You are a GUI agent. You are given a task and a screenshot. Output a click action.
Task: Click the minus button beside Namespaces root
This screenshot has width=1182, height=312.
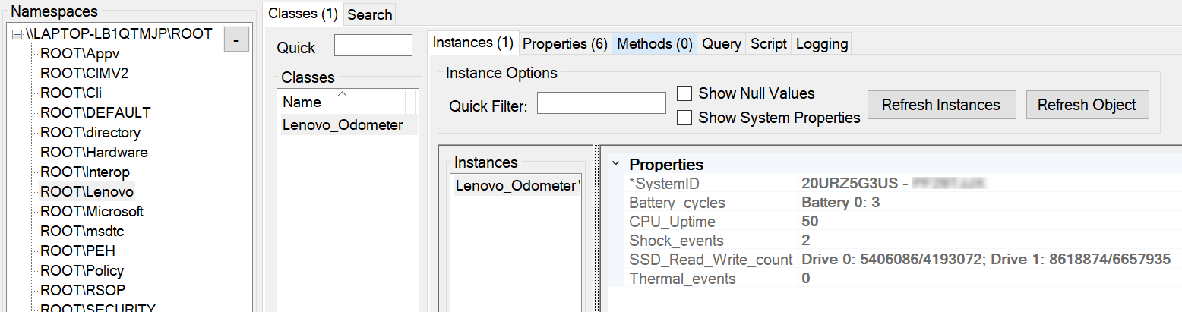coord(236,39)
